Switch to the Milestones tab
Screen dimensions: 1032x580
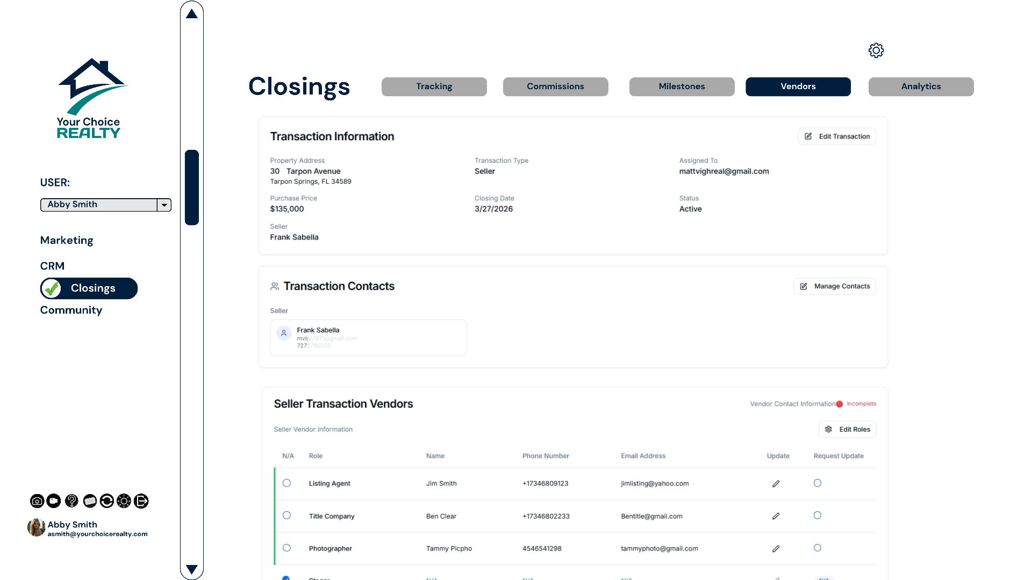(682, 86)
